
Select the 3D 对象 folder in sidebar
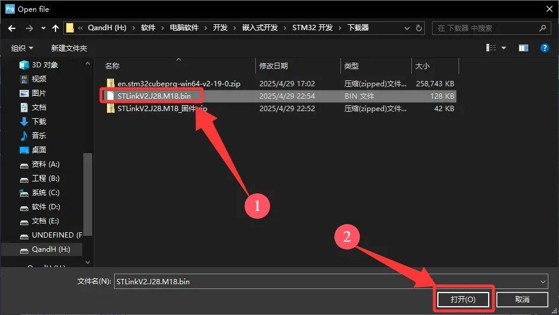[x=44, y=64]
